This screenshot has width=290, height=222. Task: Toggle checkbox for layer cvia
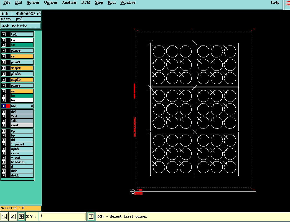[4, 153]
